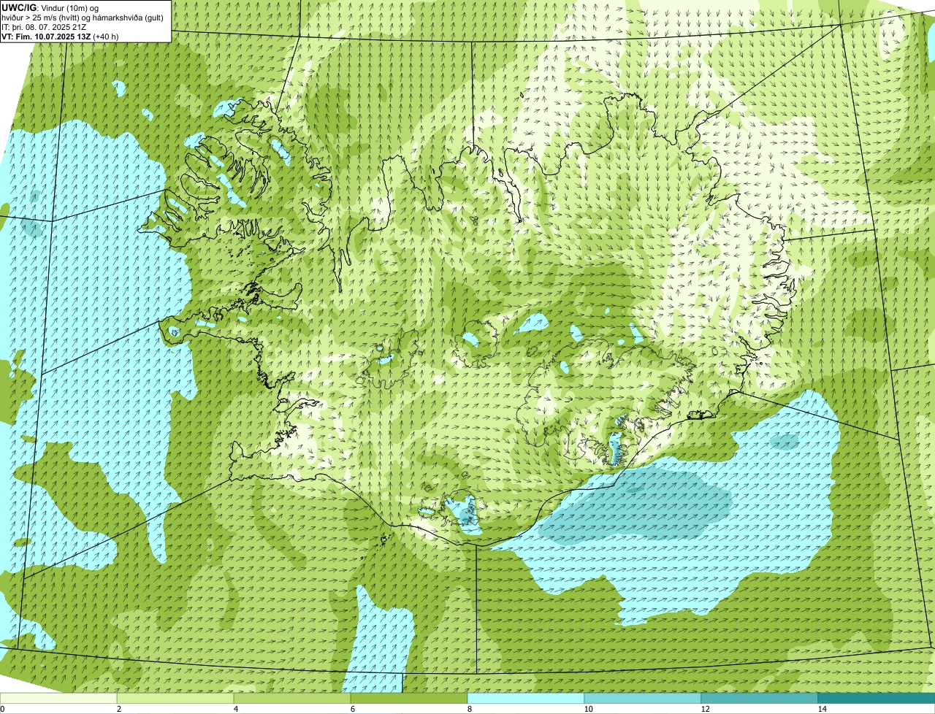
Task: Click the scale label '0'
Action: coord(2,709)
